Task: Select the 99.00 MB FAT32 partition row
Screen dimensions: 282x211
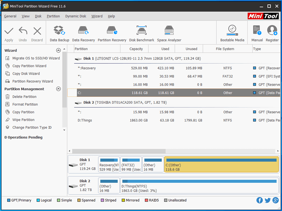Action: [x=174, y=76]
